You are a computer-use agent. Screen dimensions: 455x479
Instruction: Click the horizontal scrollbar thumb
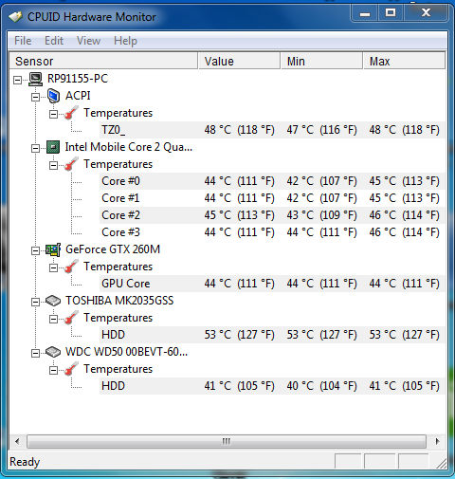click(x=227, y=441)
